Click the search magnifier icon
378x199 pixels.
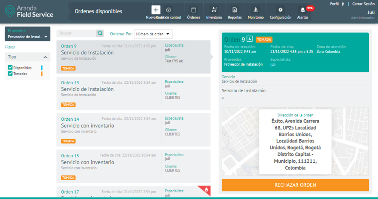[x=100, y=33]
